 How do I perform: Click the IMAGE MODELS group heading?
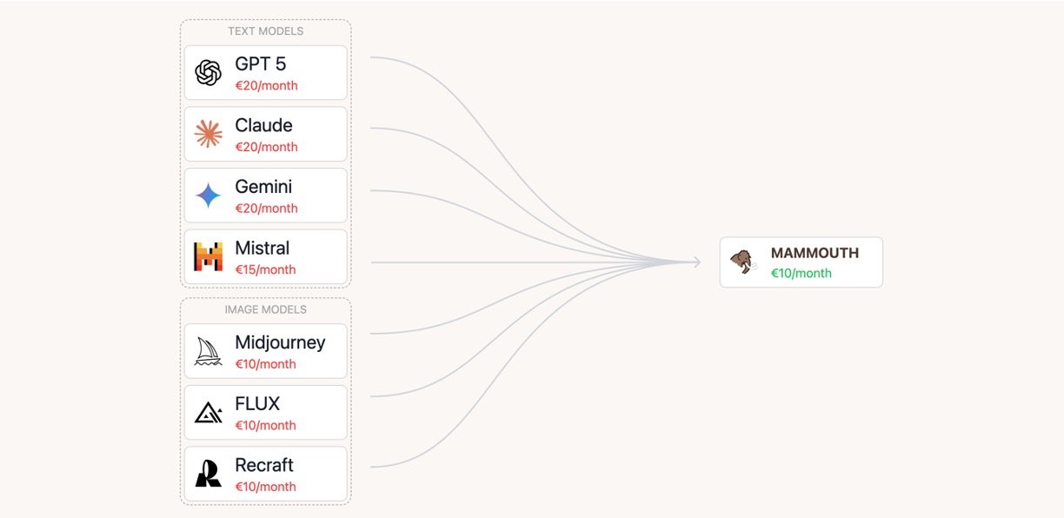click(265, 309)
